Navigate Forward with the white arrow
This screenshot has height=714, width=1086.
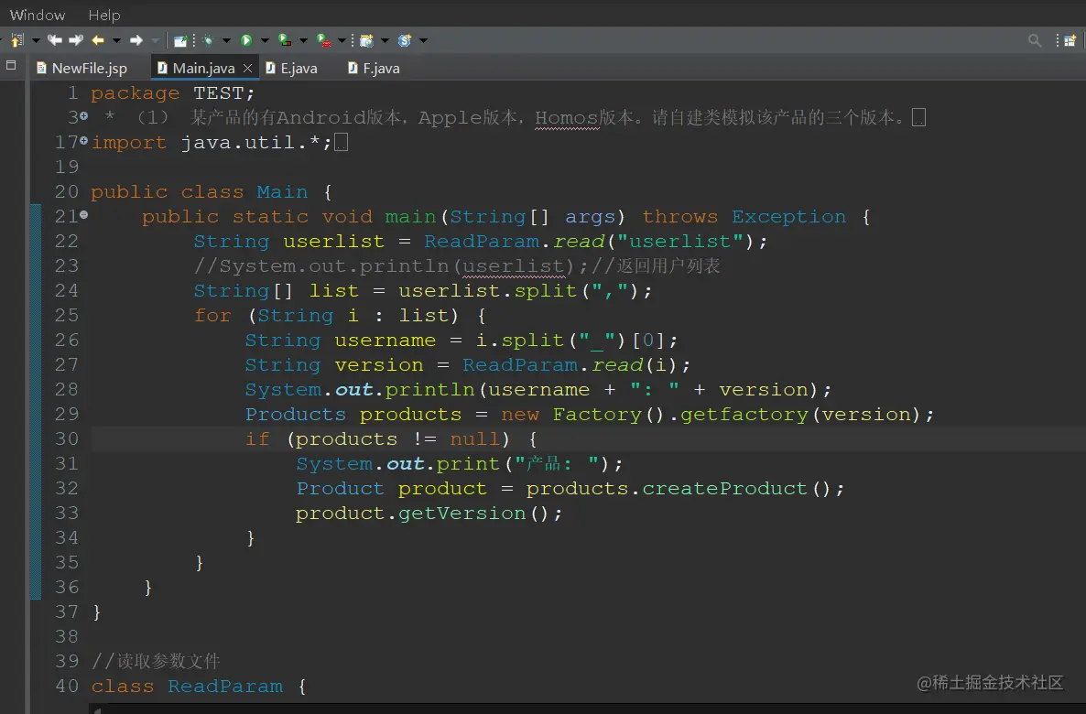(136, 40)
